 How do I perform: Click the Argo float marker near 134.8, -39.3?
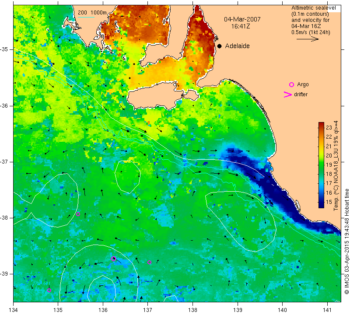[49, 290]
